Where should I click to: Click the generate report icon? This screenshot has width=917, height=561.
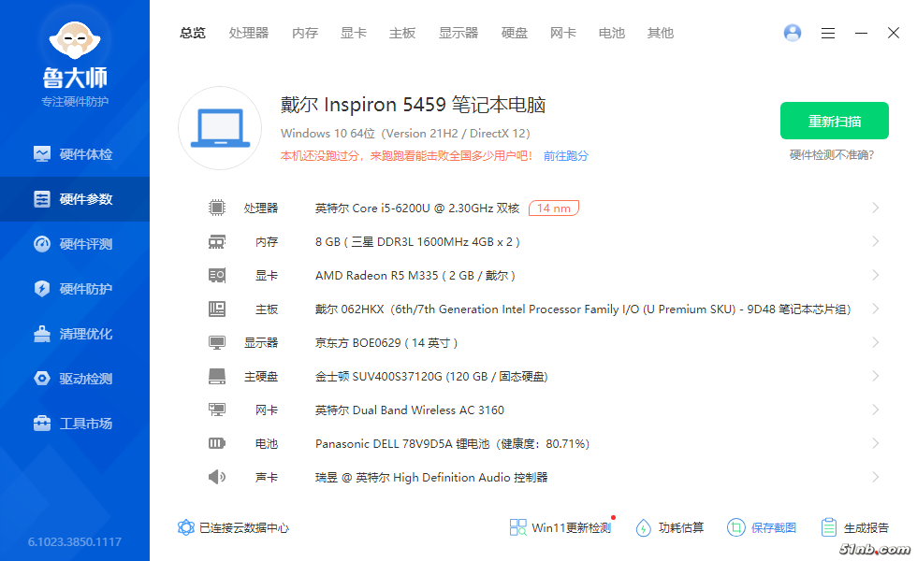click(828, 527)
